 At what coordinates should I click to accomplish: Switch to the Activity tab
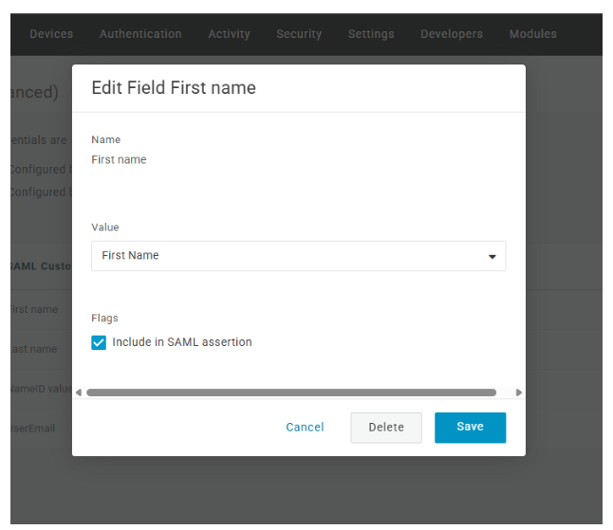[229, 34]
